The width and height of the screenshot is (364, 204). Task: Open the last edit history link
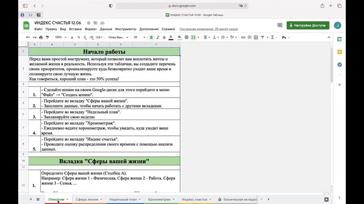(x=209, y=29)
